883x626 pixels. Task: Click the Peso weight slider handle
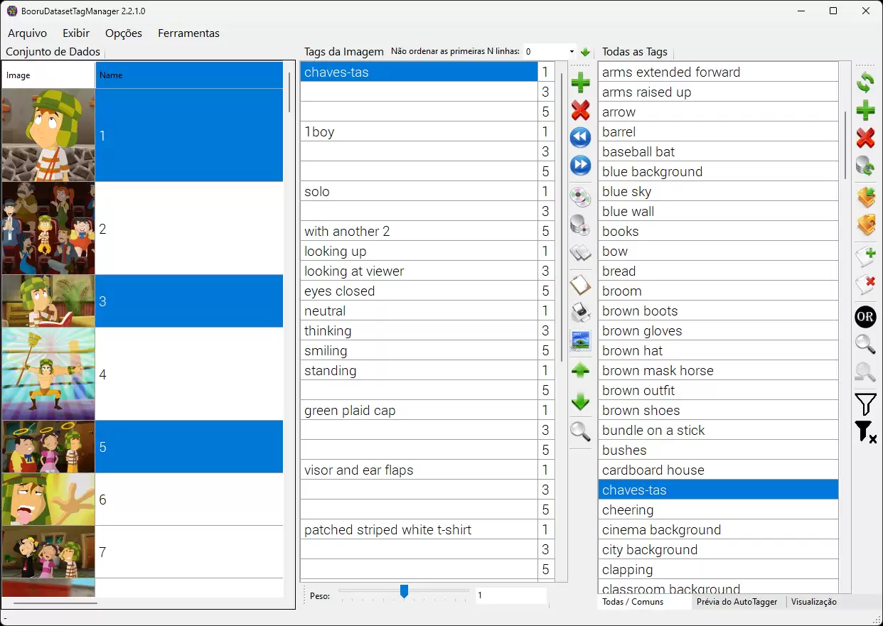tap(404, 591)
